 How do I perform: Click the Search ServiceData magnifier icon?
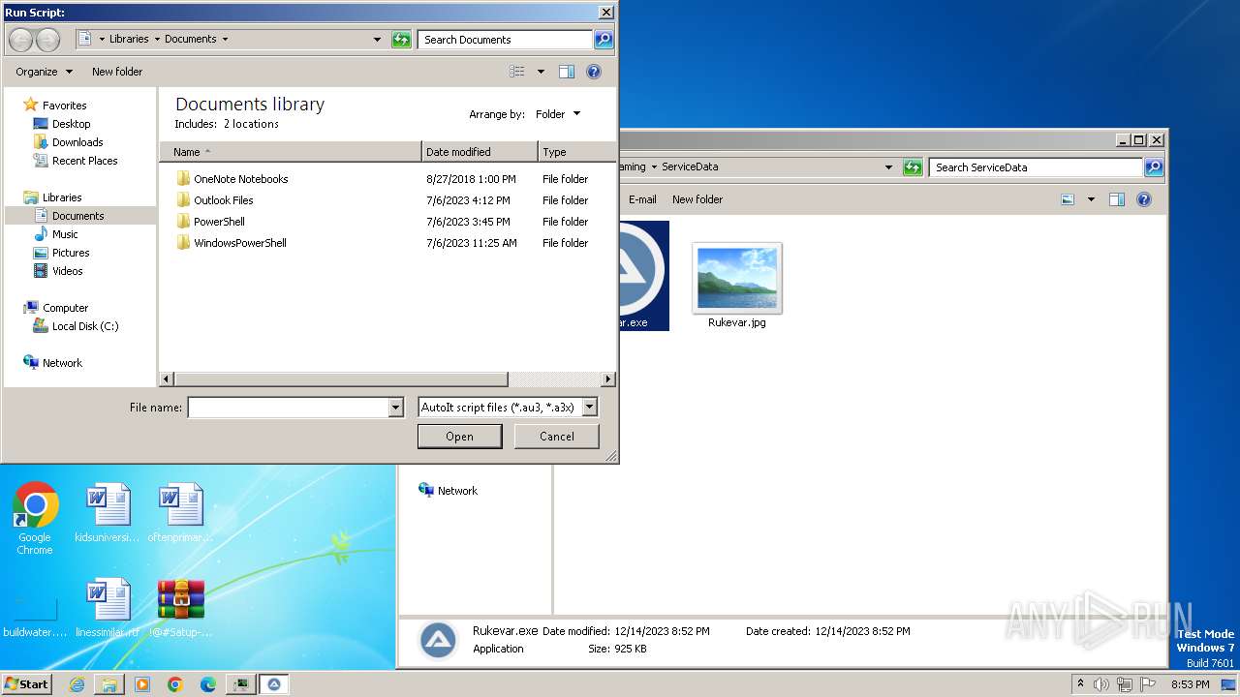[1153, 167]
